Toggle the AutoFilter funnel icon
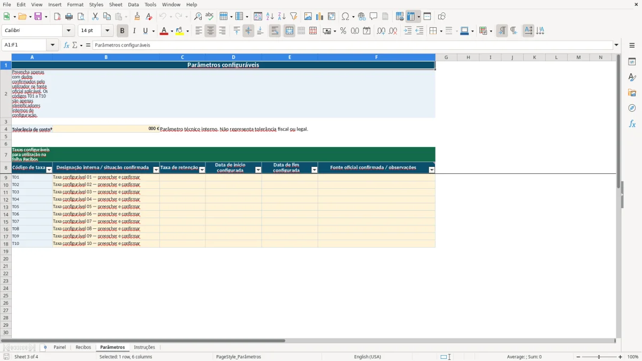Screen dimensions: 642x361 [293, 17]
